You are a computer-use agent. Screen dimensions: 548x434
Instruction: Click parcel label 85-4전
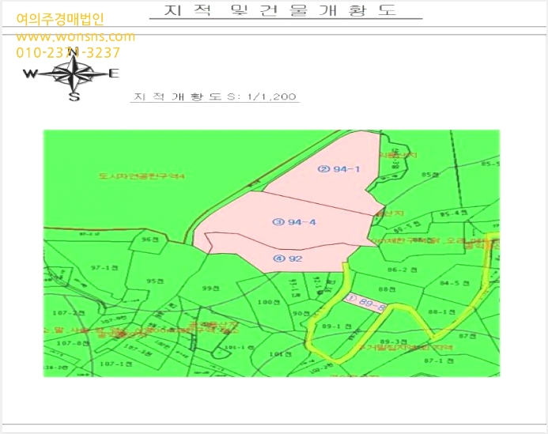(454, 213)
